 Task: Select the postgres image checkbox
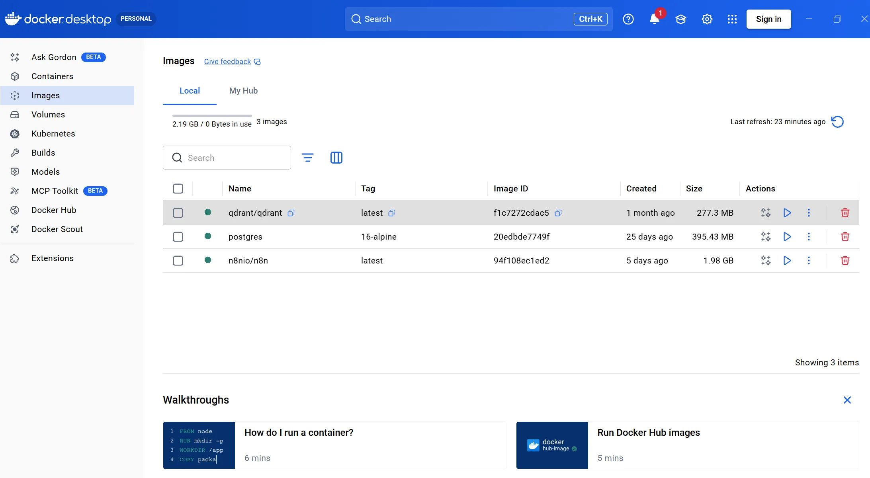pos(178,237)
